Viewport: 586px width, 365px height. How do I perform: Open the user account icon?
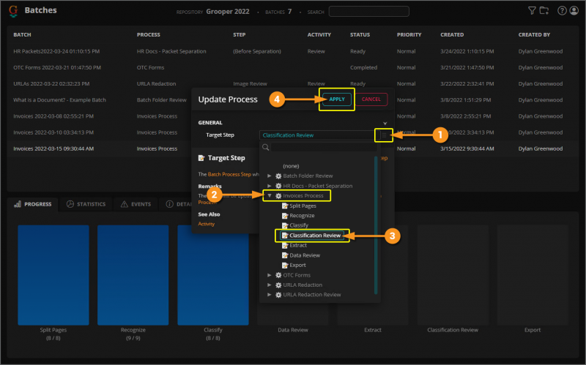574,11
